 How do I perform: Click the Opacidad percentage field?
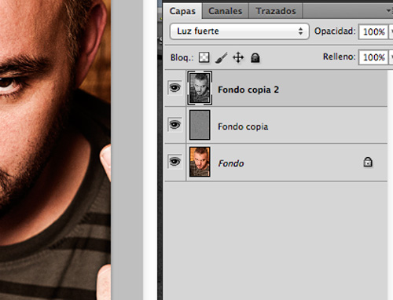373,31
